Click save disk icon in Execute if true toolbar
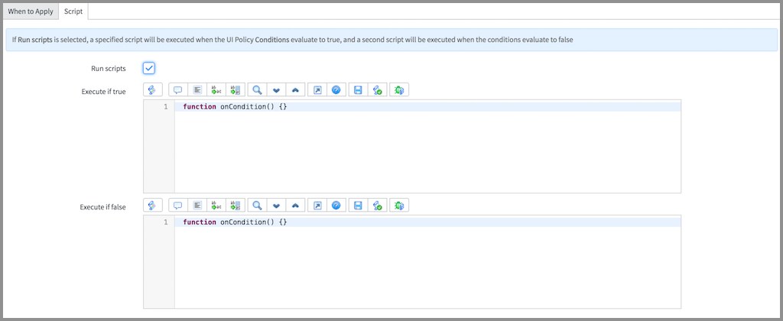 click(x=358, y=90)
